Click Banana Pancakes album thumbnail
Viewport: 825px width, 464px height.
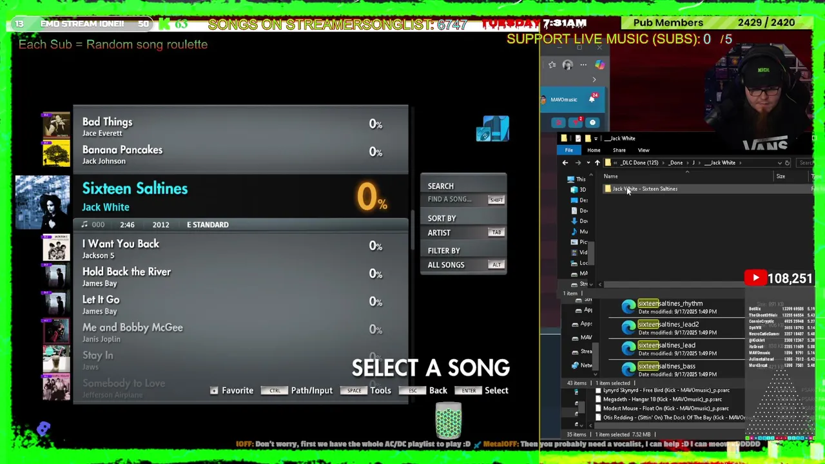(56, 155)
